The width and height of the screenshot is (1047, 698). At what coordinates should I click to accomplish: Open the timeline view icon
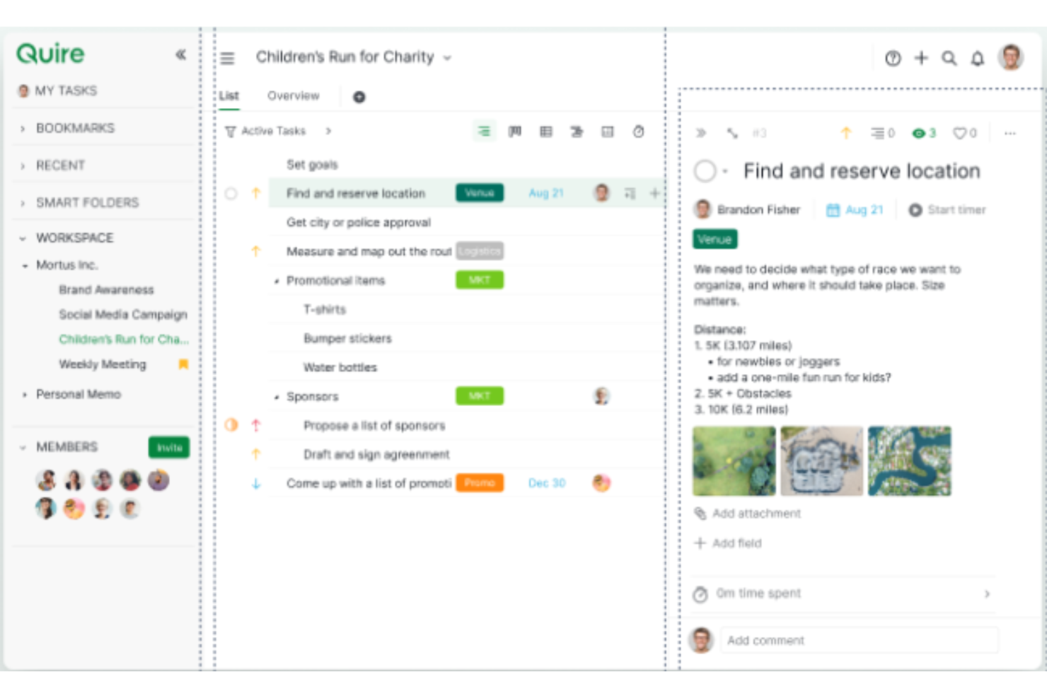pyautogui.click(x=577, y=132)
